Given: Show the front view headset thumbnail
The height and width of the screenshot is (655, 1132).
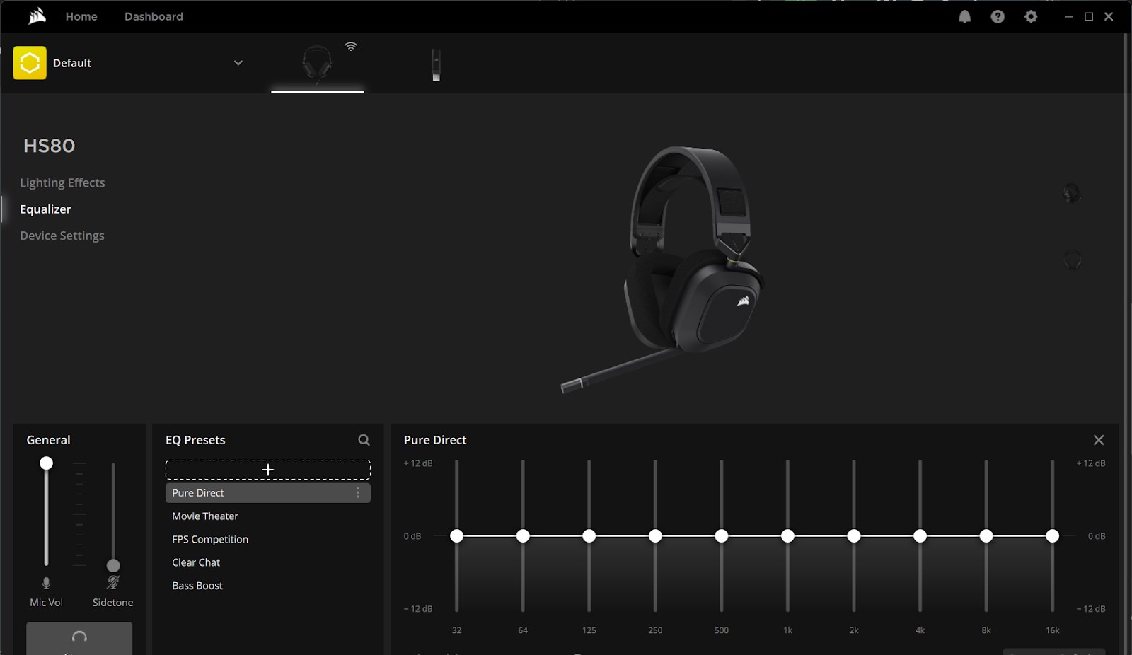Looking at the screenshot, I should click(x=1073, y=260).
